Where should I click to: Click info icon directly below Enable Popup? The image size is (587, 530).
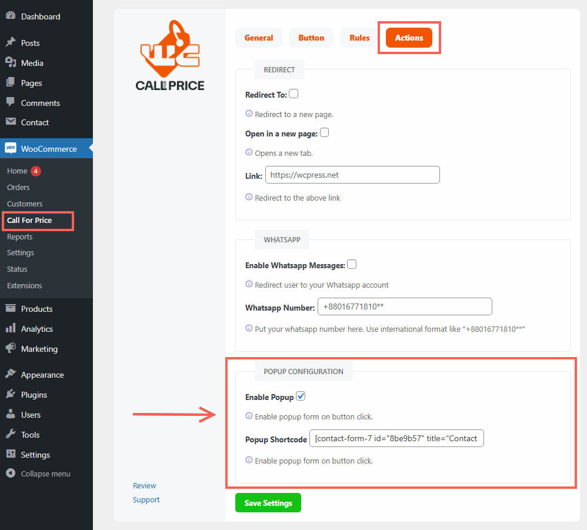[249, 416]
